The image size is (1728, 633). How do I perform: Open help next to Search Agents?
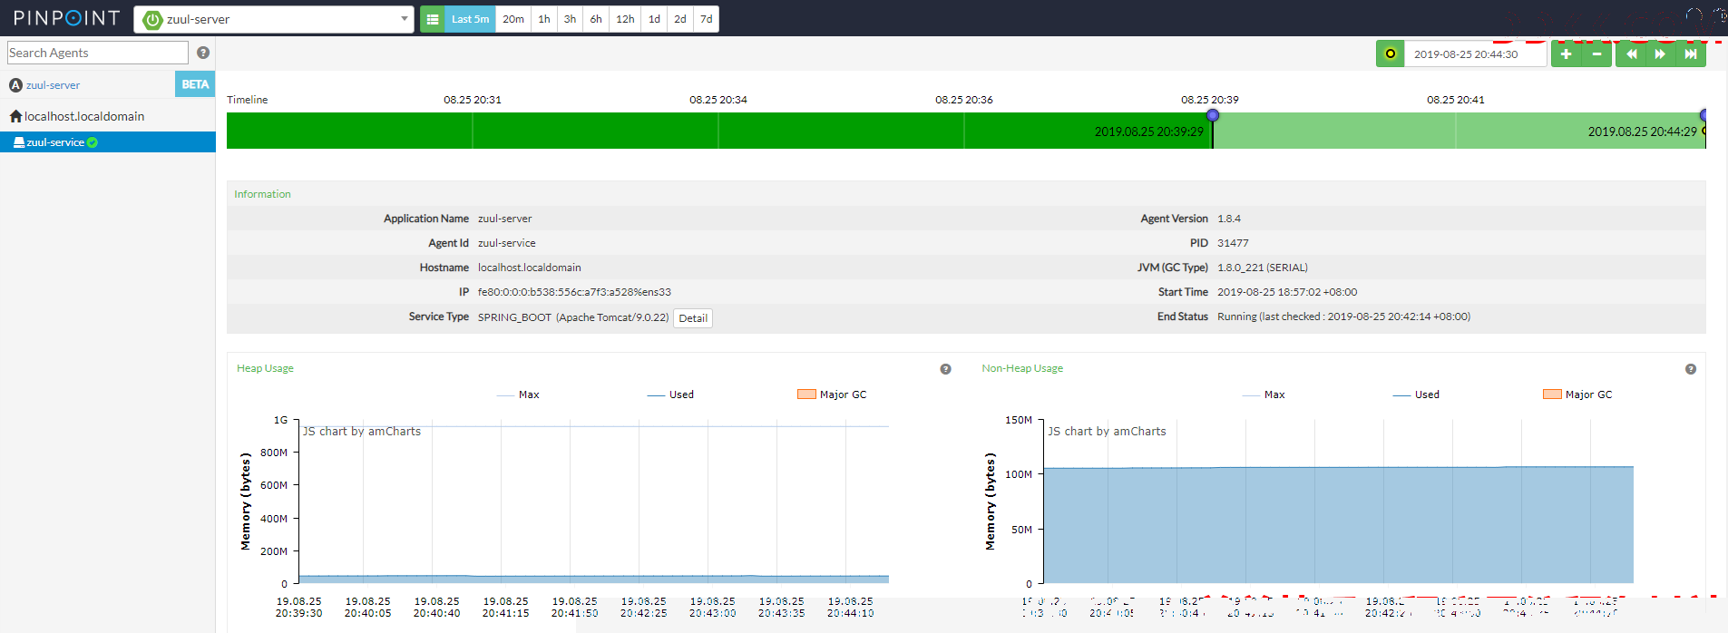[x=203, y=53]
